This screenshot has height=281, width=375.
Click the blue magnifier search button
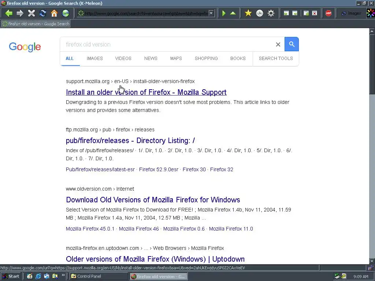(292, 44)
